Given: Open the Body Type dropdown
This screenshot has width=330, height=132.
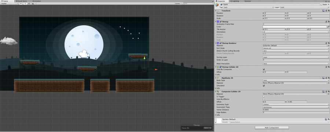Looking at the screenshot, I should click(296, 80).
